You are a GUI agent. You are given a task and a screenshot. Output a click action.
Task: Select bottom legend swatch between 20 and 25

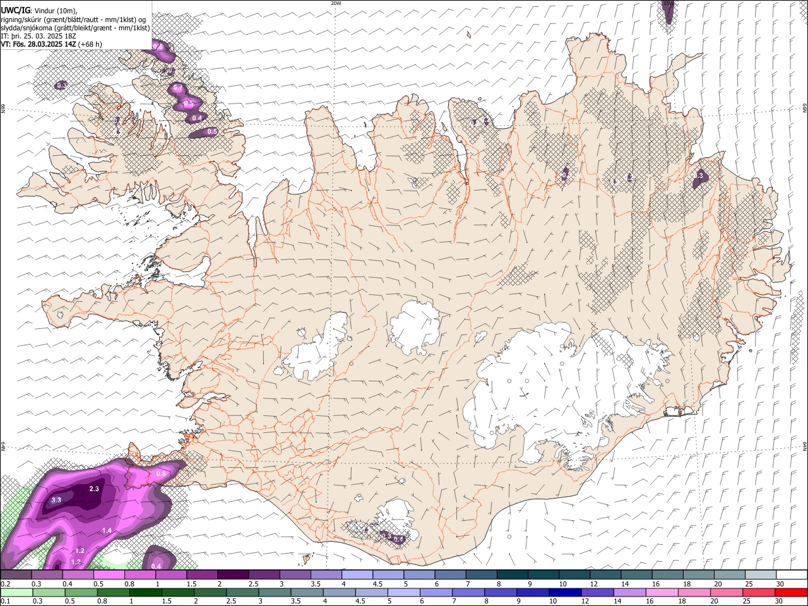(727, 593)
